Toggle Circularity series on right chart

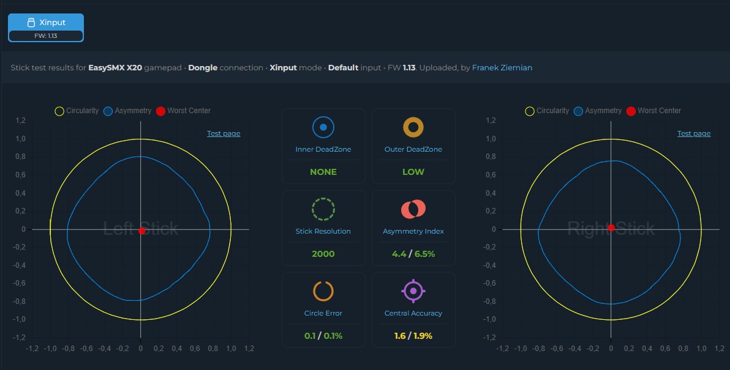click(x=547, y=111)
